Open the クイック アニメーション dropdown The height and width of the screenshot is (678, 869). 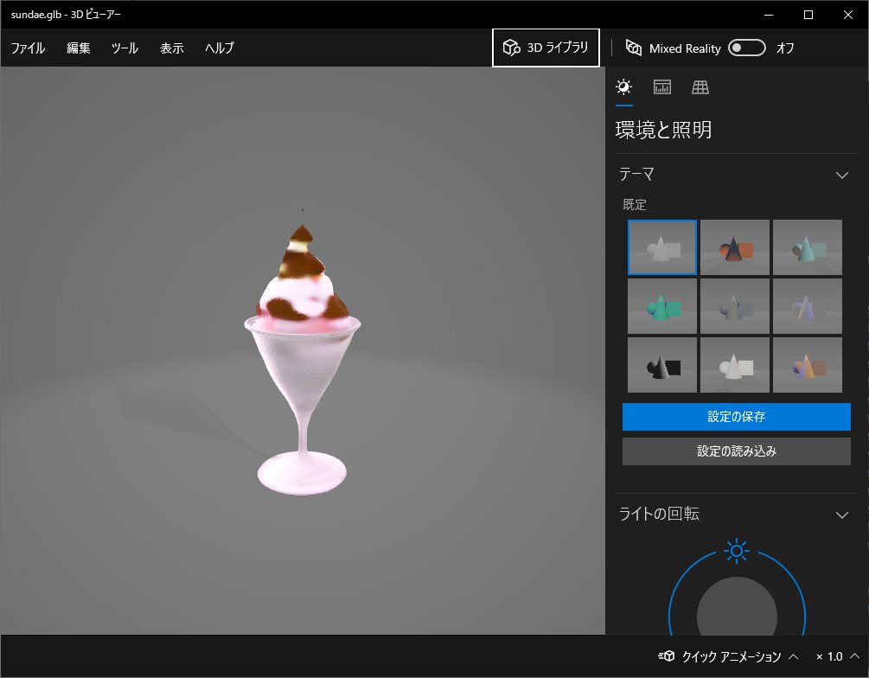tap(731, 657)
